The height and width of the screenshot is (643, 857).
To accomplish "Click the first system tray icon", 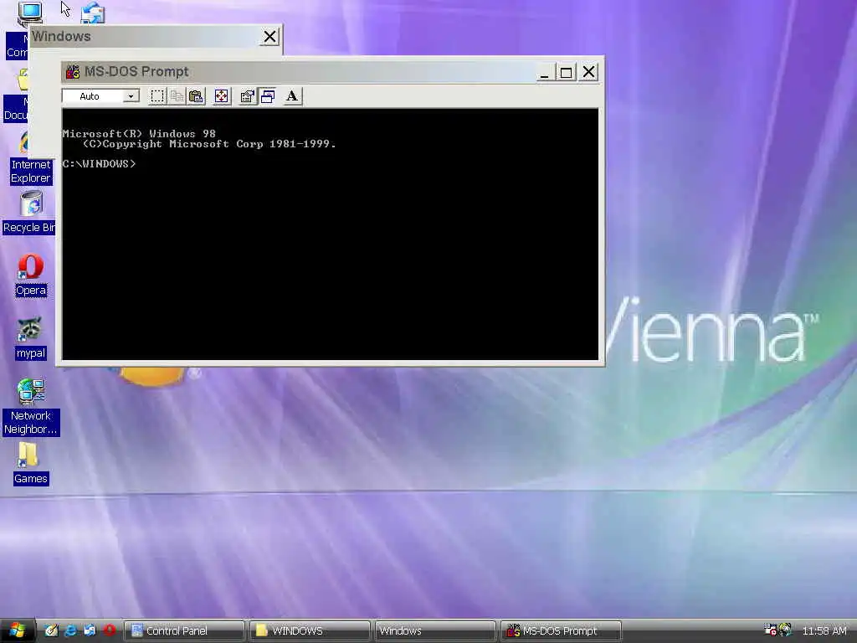I will pos(770,630).
